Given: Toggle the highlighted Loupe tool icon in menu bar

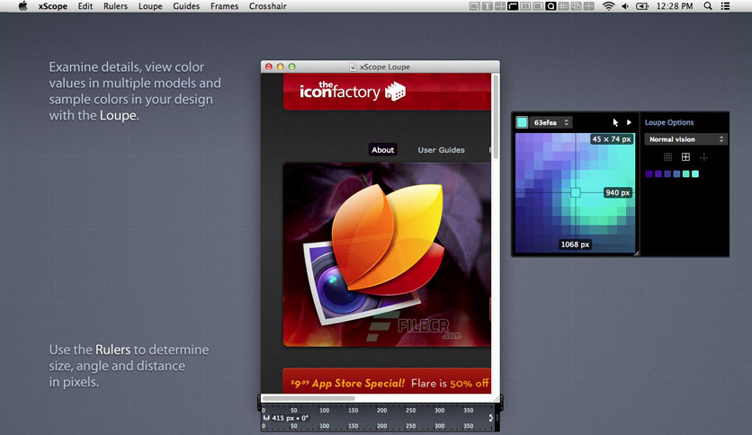Looking at the screenshot, I should pyautogui.click(x=551, y=6).
